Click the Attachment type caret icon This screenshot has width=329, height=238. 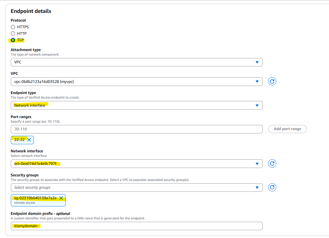(257, 62)
